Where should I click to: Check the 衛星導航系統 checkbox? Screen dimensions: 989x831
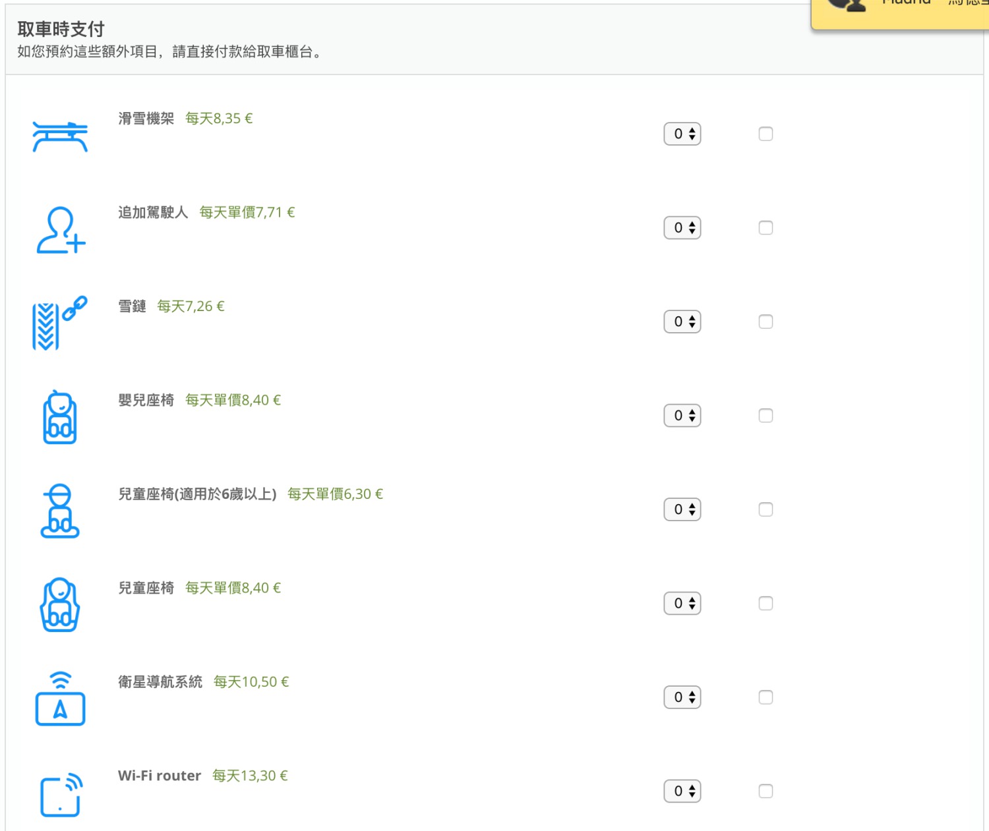[765, 697]
